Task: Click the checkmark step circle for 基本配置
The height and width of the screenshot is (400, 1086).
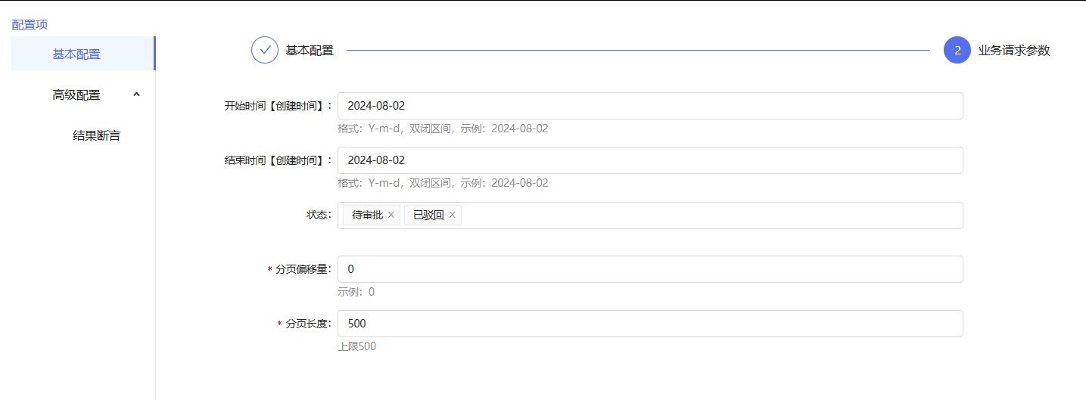Action: (265, 51)
